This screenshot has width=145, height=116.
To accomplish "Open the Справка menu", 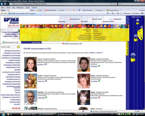I will 34,8.
